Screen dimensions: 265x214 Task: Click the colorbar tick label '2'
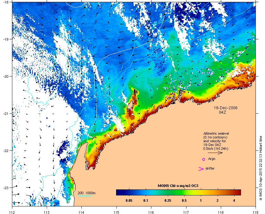[217, 200]
